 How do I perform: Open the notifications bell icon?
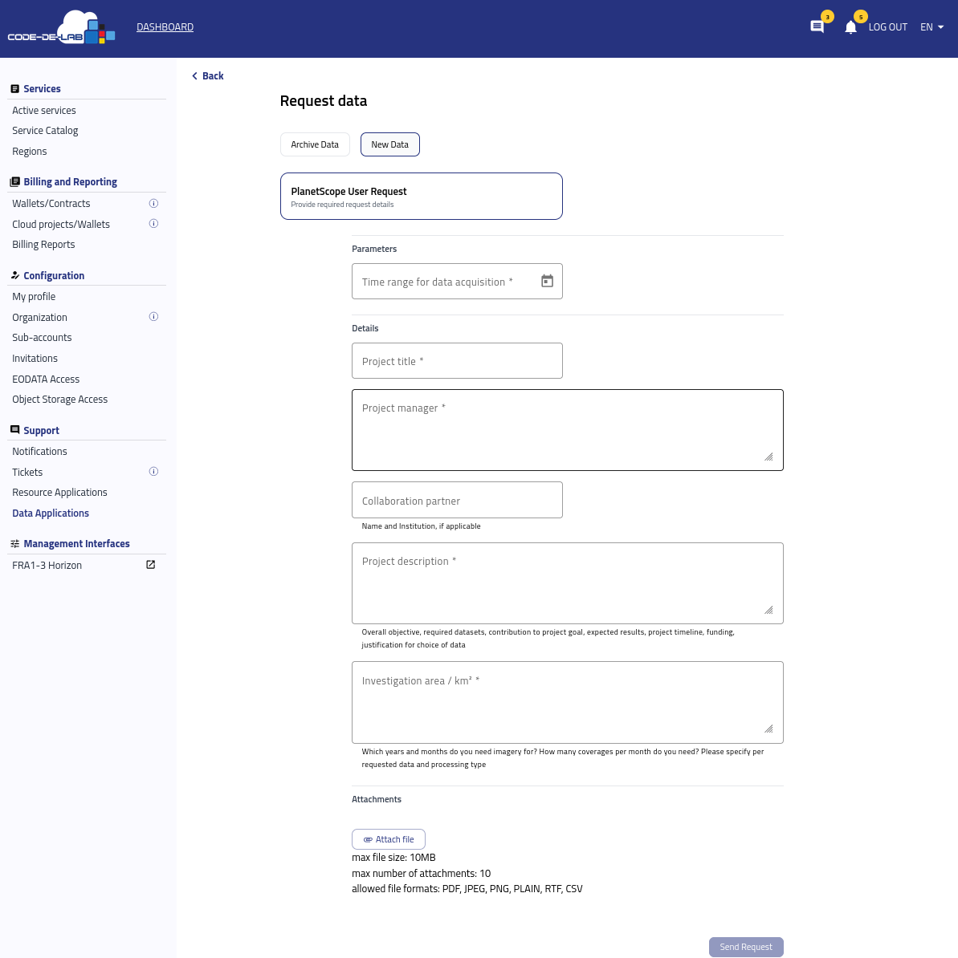coord(850,27)
